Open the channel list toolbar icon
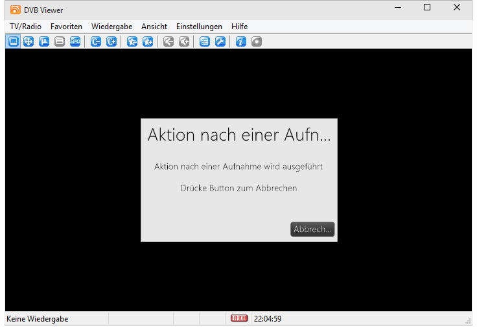Viewport: 477px width, 330px height. [205, 41]
